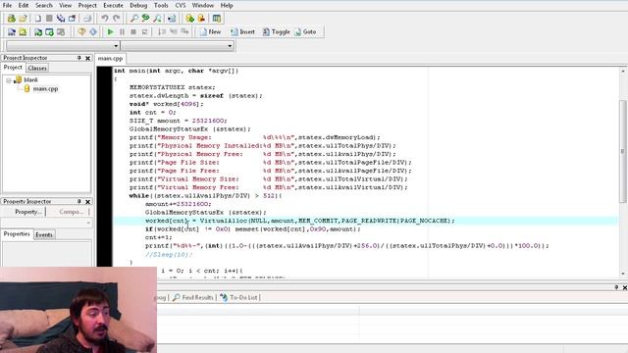Click the grid table toolbar icon
The image size is (628, 353).
(x=216, y=19)
